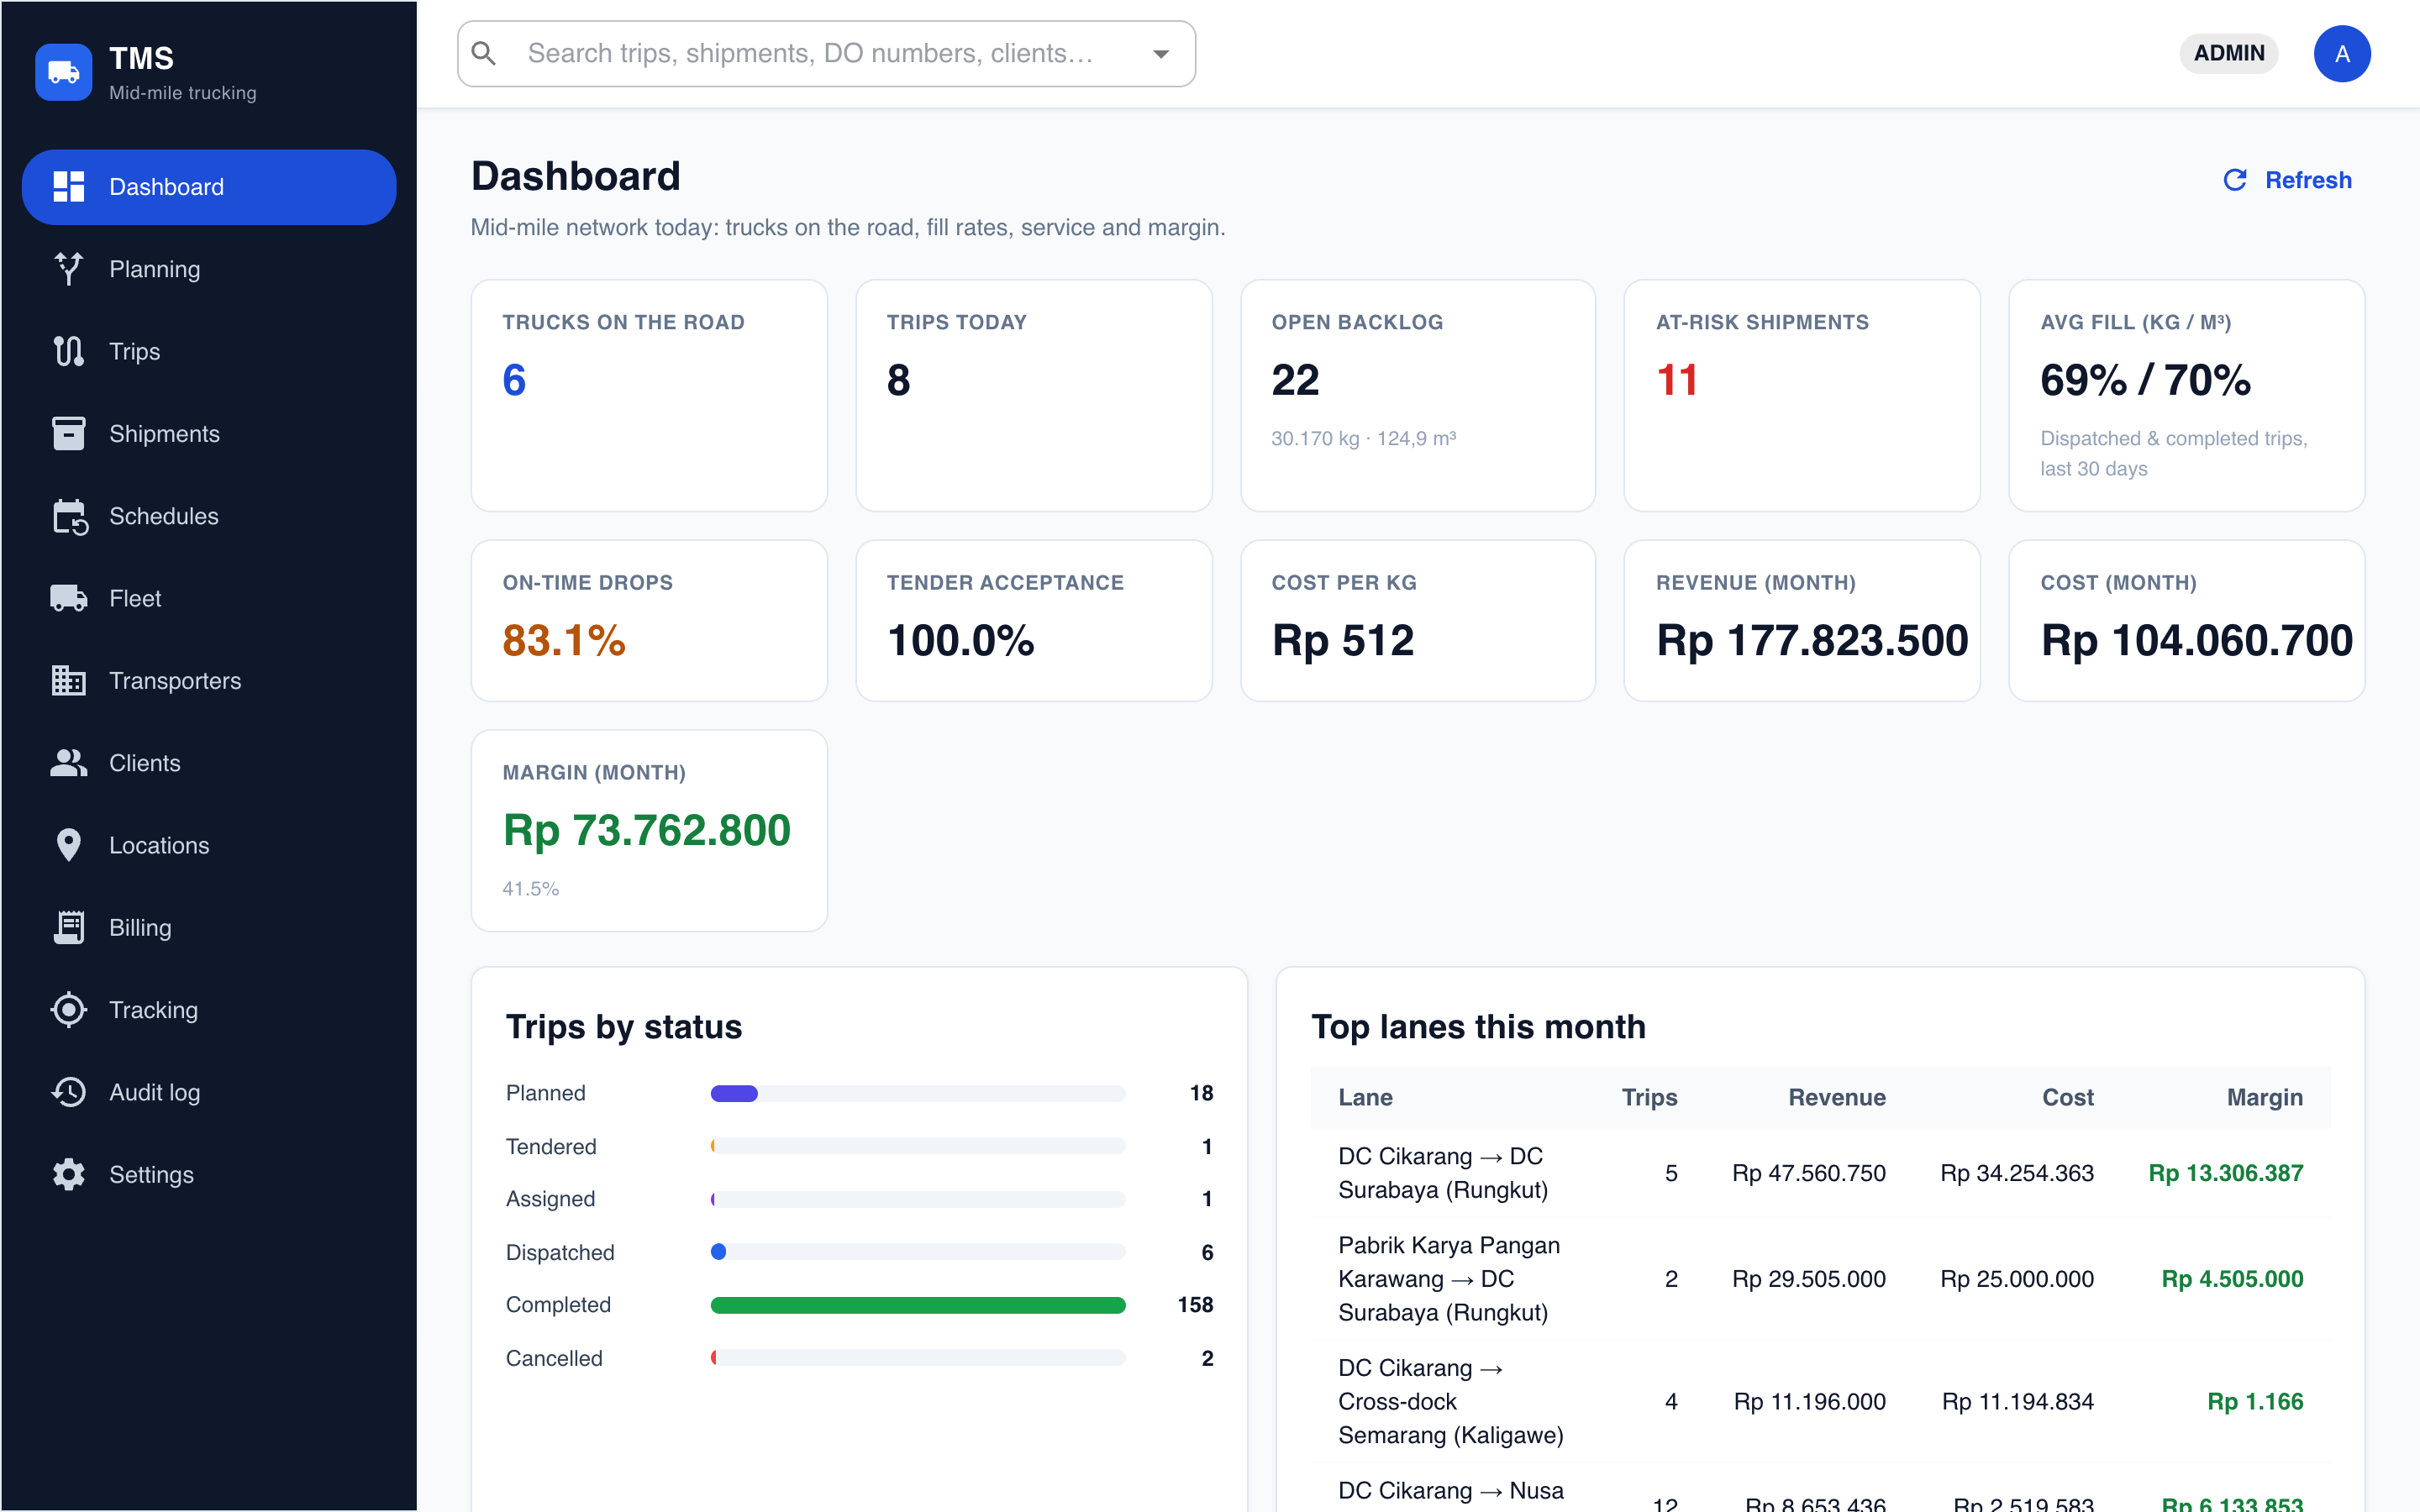Navigate to the Fleet menu label
Image resolution: width=2420 pixels, height=1512 pixels.
[x=135, y=598]
